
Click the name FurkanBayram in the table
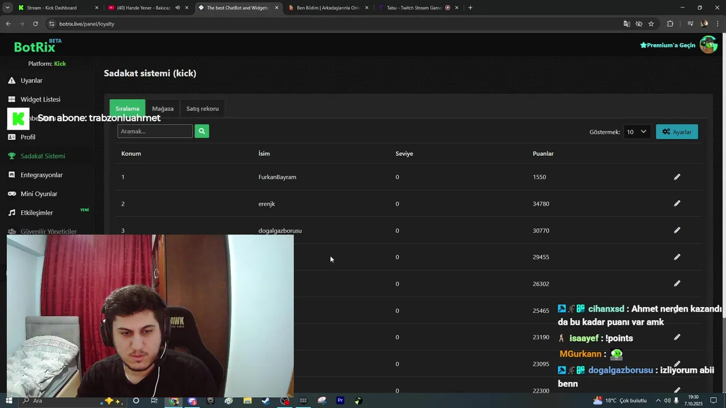(277, 177)
